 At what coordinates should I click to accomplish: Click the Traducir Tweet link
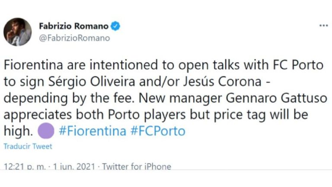pos(28,146)
